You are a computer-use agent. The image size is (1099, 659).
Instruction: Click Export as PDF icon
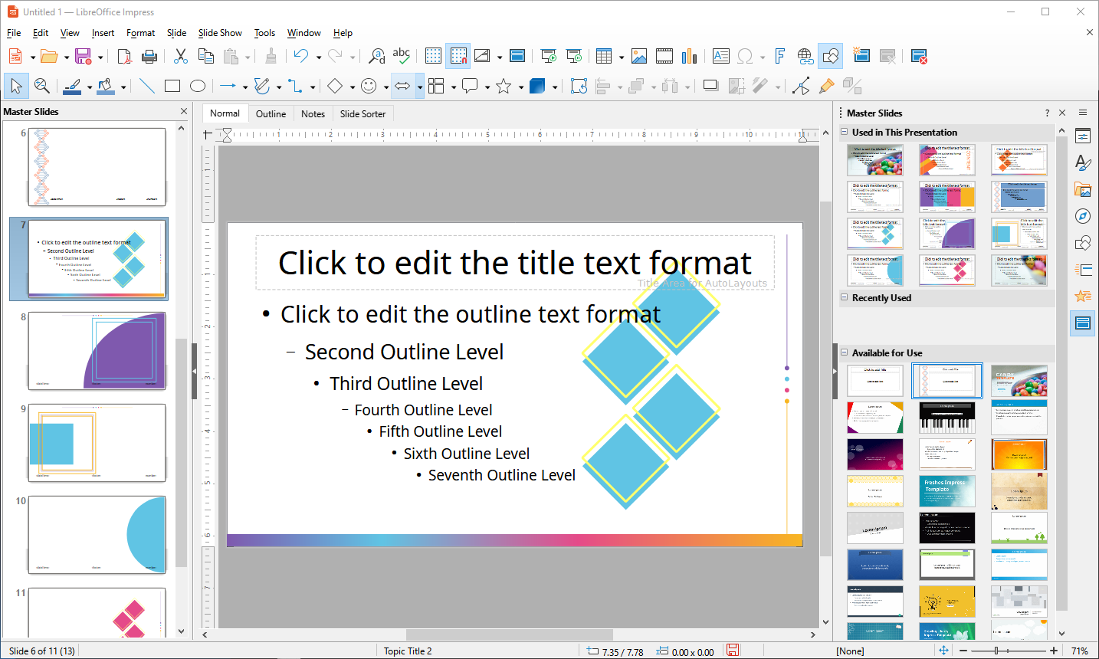(124, 56)
